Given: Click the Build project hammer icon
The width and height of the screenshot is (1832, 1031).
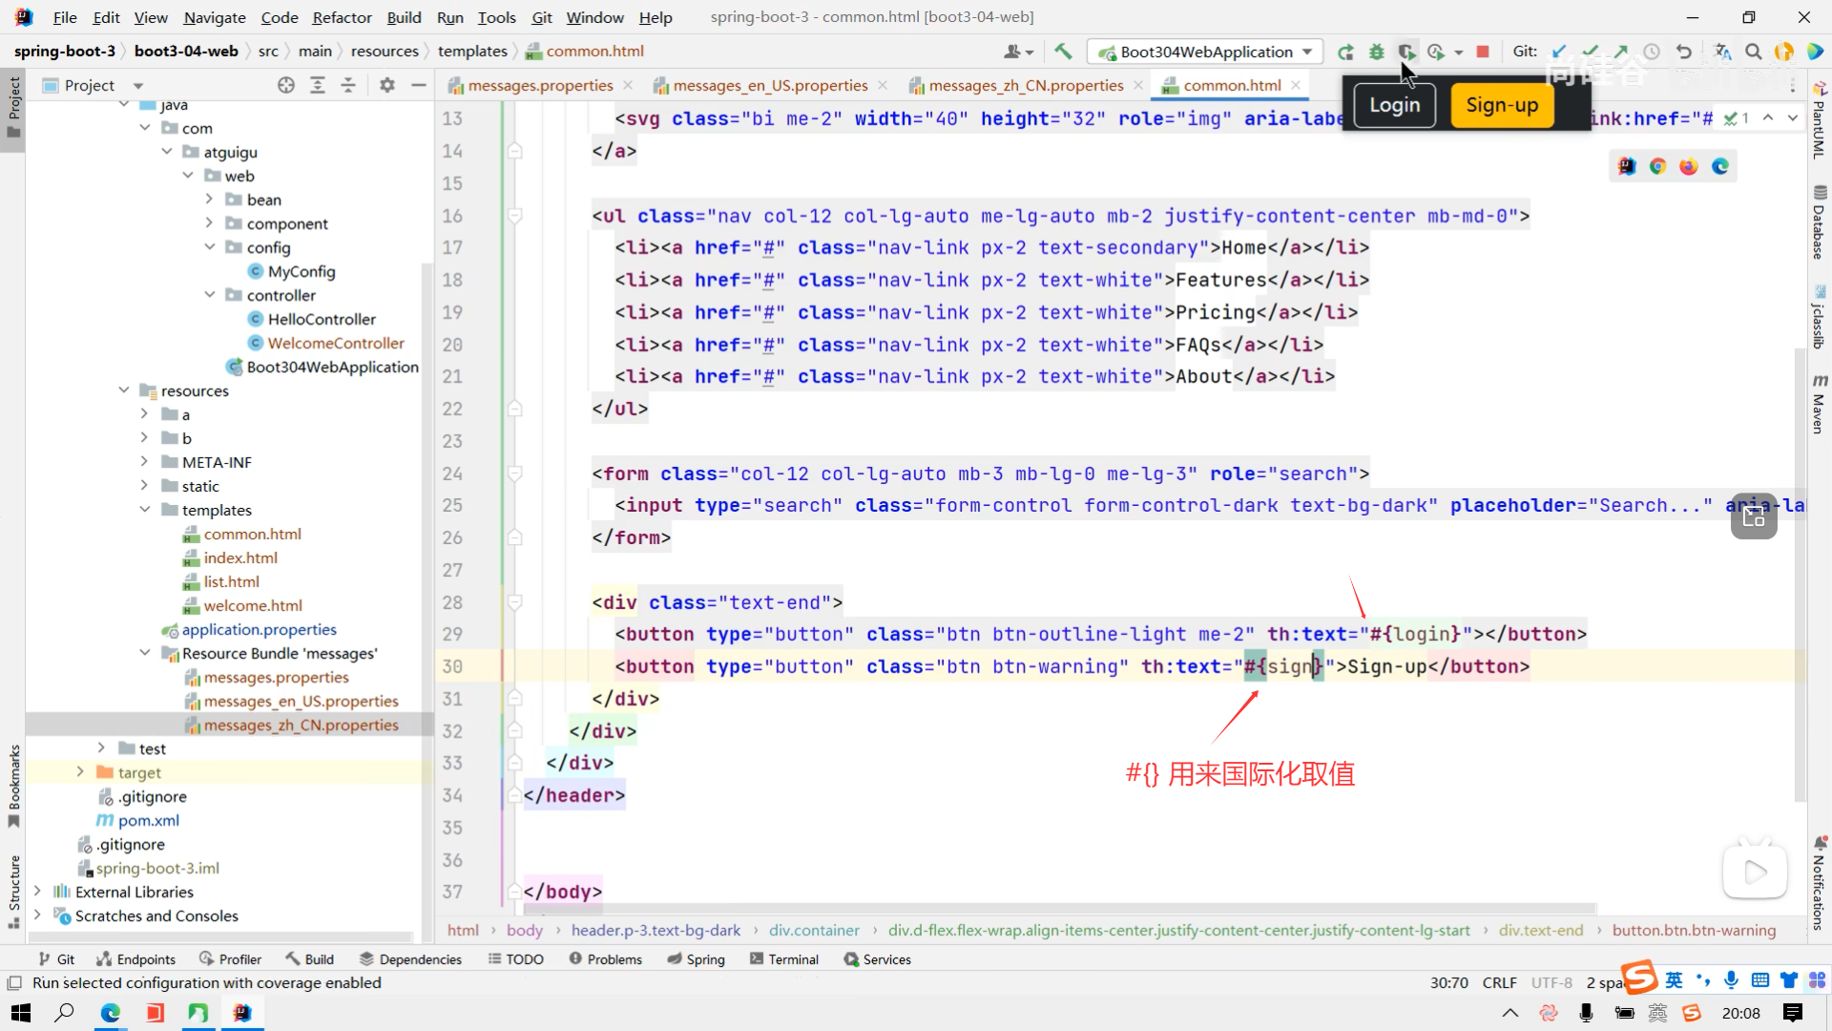Looking at the screenshot, I should [x=1063, y=52].
